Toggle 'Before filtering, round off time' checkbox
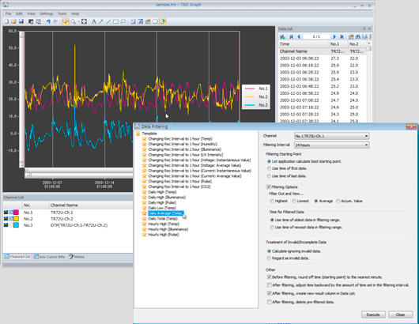 (x=270, y=277)
